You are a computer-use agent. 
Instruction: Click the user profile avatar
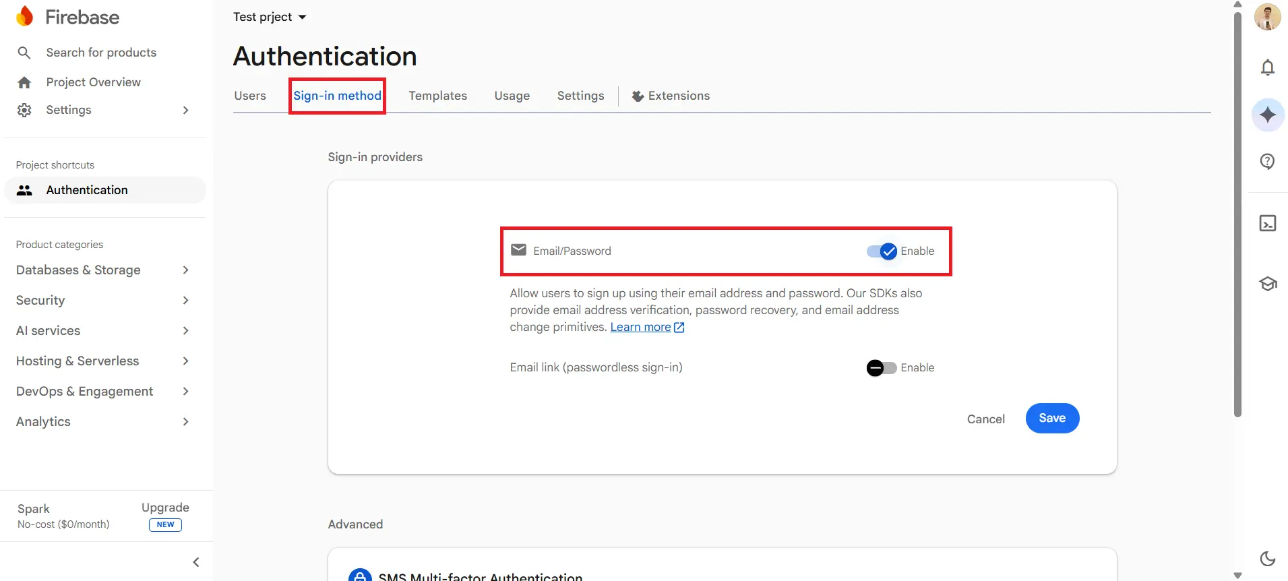click(x=1267, y=17)
